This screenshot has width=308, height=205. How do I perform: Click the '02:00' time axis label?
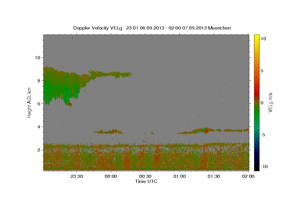(248, 176)
